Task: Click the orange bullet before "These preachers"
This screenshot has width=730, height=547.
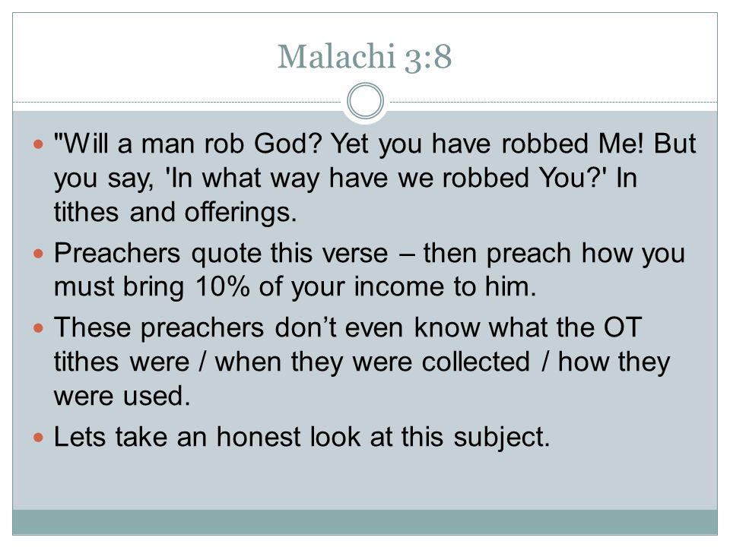Action: (38, 328)
